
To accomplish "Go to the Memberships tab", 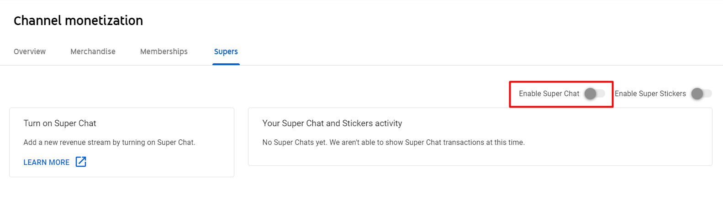I will coord(164,51).
